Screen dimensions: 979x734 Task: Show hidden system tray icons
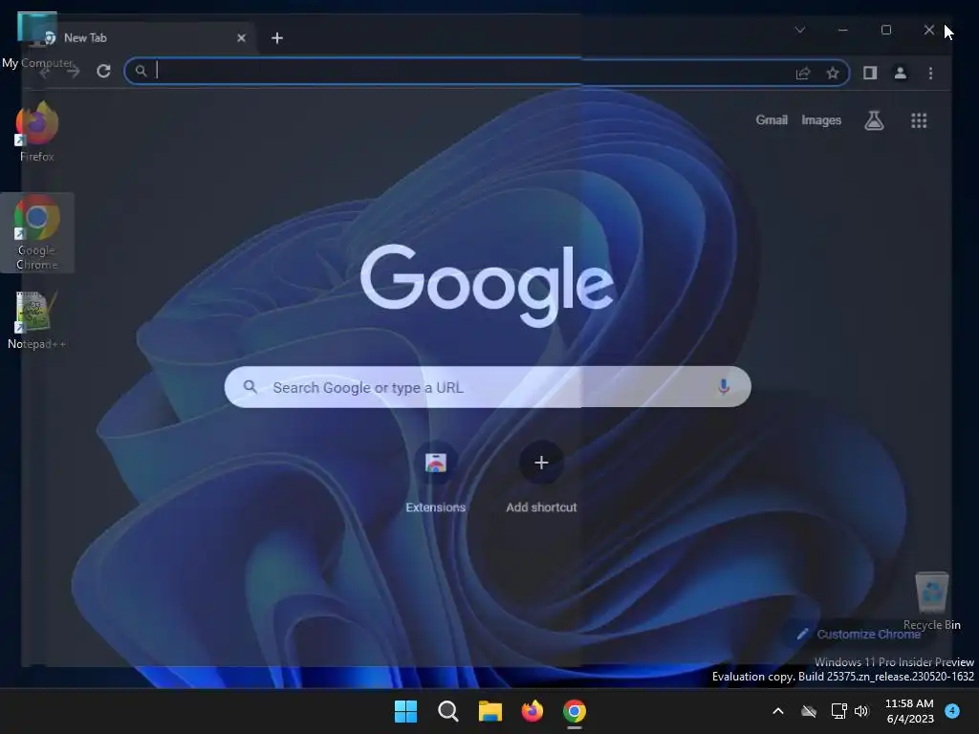click(778, 711)
